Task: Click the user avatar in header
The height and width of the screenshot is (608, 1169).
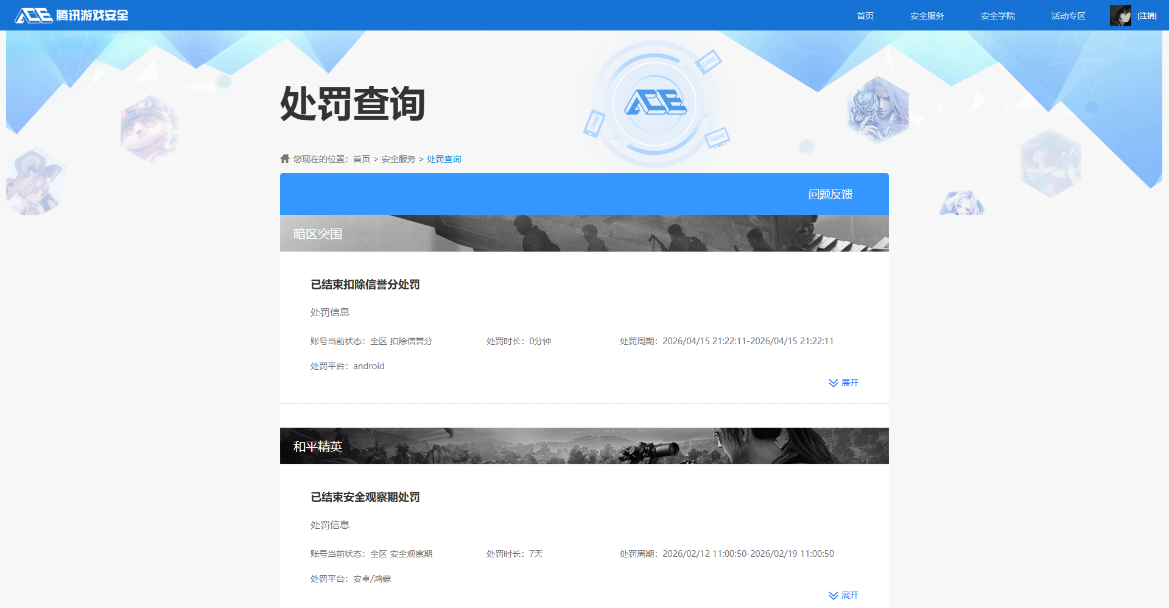Action: [x=1120, y=15]
